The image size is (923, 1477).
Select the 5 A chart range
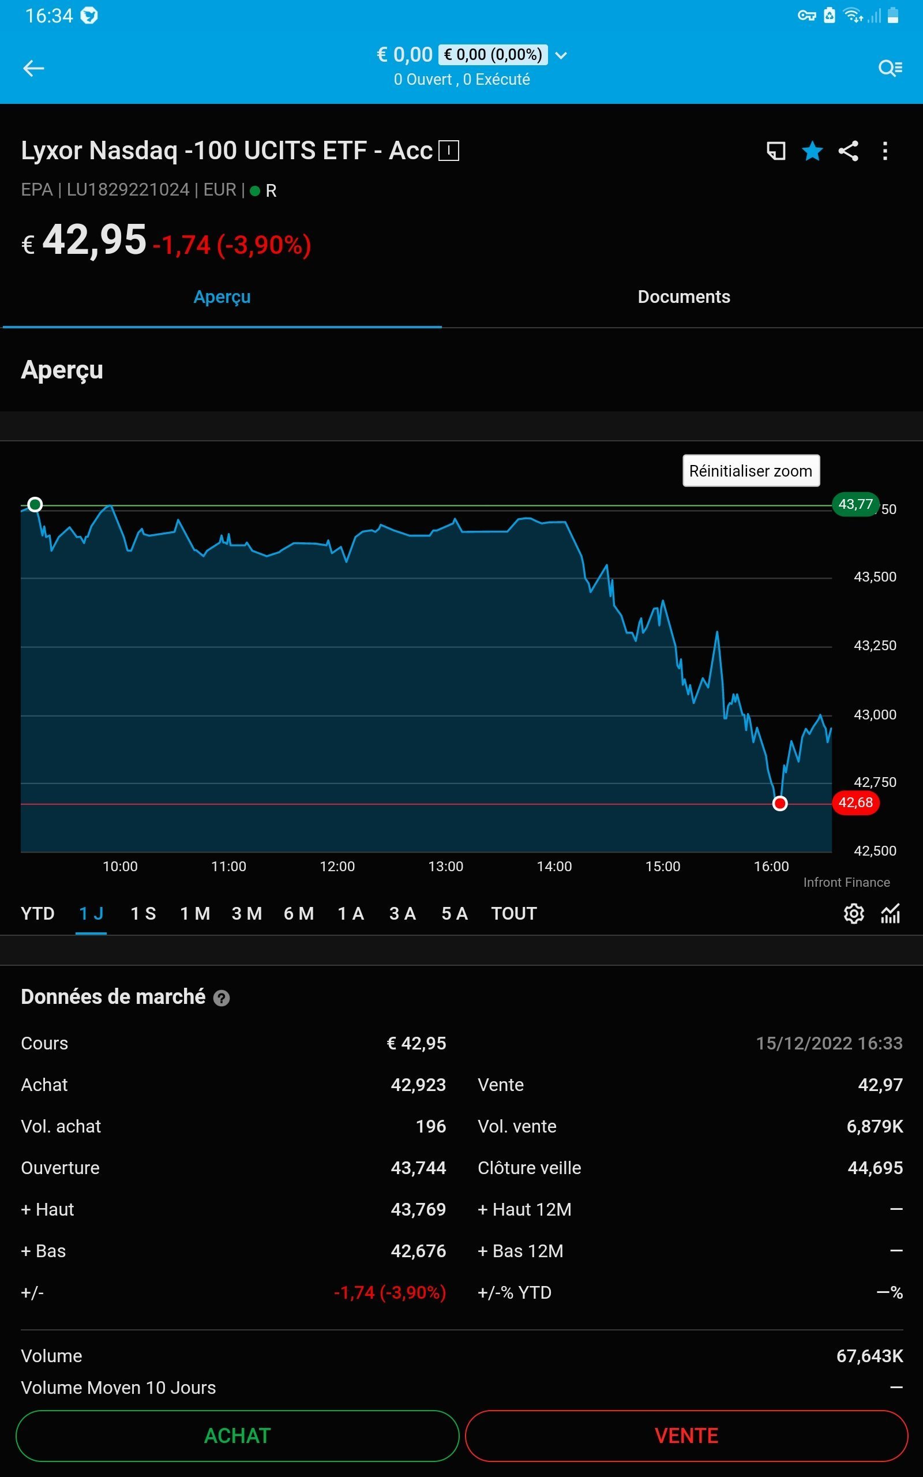point(455,914)
